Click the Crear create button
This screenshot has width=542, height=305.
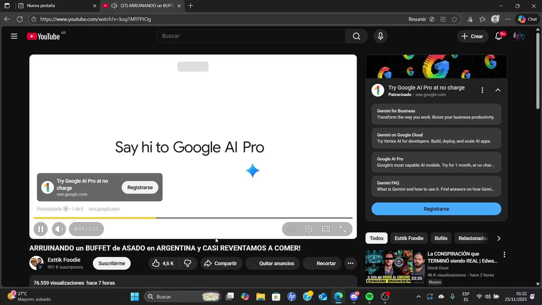(x=472, y=36)
